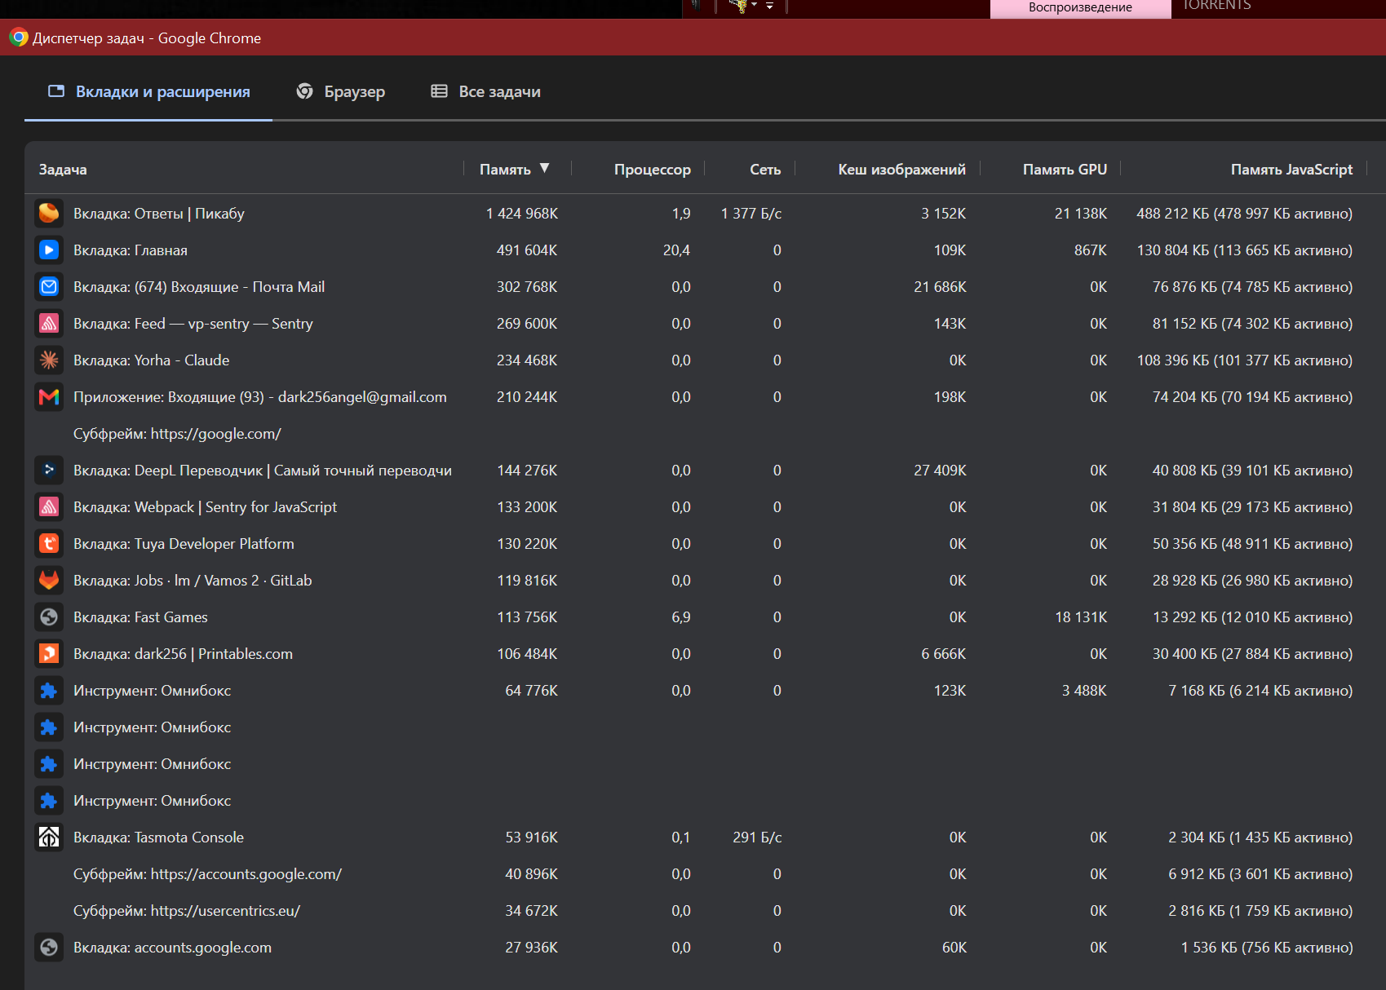The width and height of the screenshot is (1386, 990).
Task: Select the Субфрейм: https://accounts.google.com/ row
Action: [705, 874]
